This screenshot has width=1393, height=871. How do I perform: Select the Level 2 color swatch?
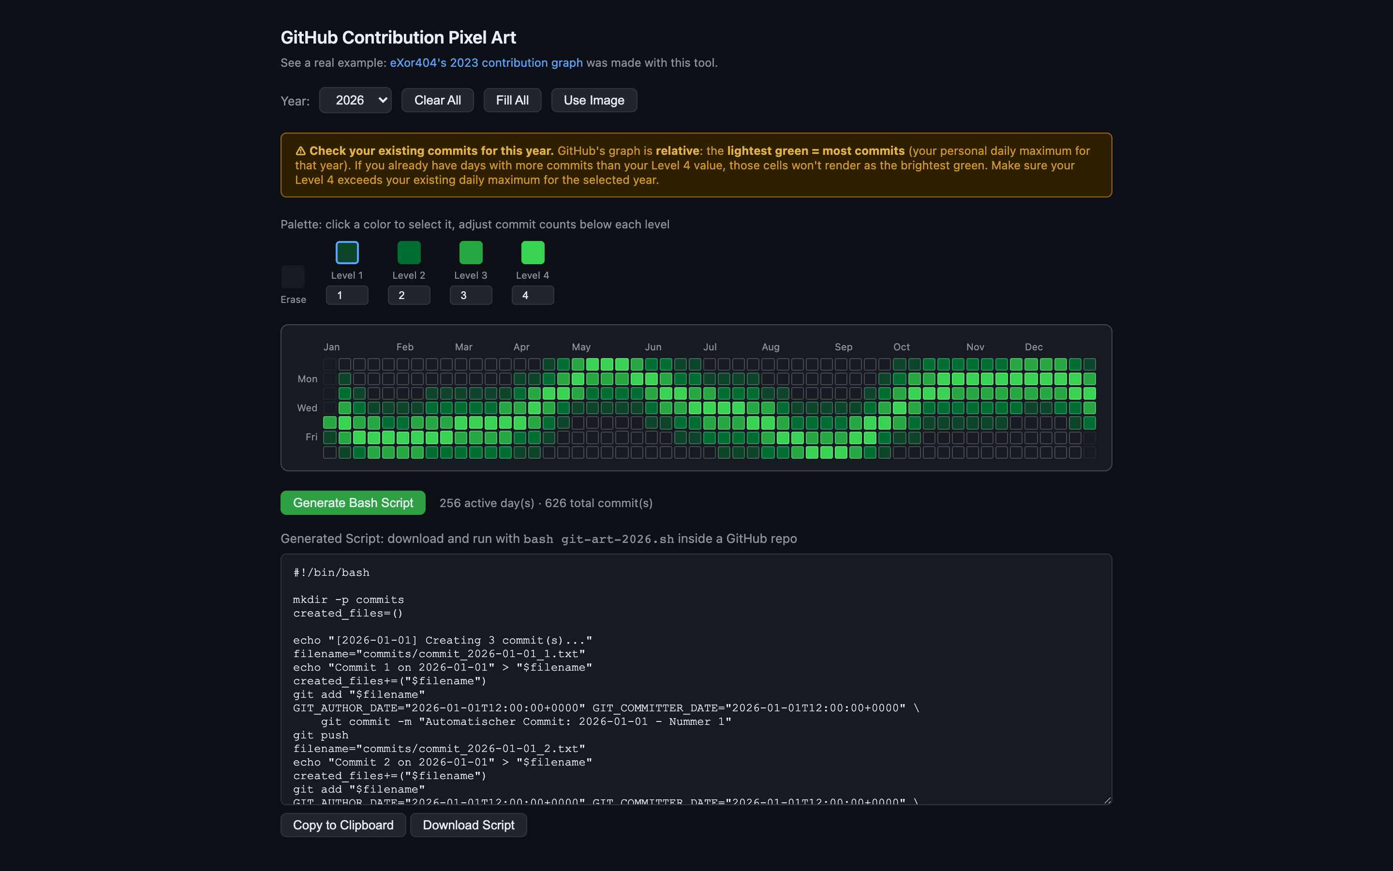click(x=409, y=253)
